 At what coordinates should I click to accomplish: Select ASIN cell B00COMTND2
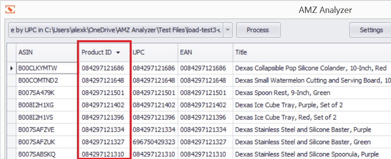click(x=47, y=80)
